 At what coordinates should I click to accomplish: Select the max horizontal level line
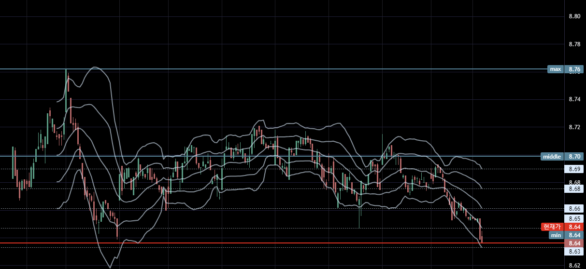(x=273, y=69)
